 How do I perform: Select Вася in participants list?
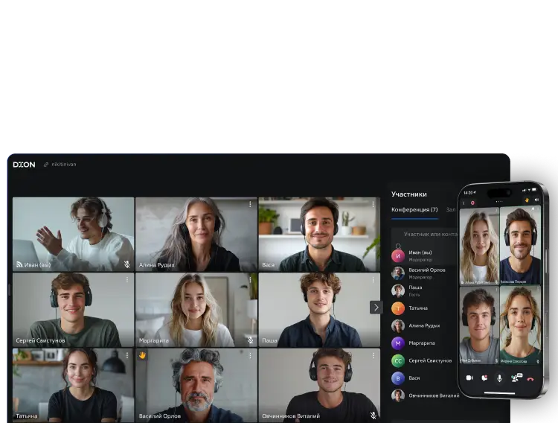(424, 378)
